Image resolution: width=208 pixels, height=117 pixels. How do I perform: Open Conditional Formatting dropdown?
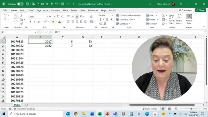click(129, 15)
